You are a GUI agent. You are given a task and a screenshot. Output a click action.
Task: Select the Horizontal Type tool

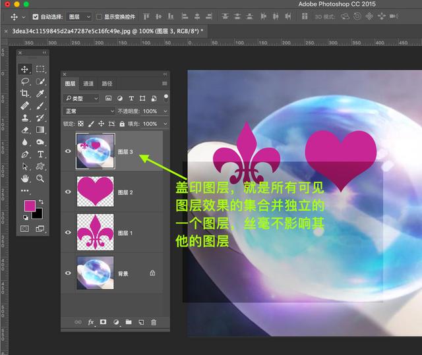pos(40,154)
